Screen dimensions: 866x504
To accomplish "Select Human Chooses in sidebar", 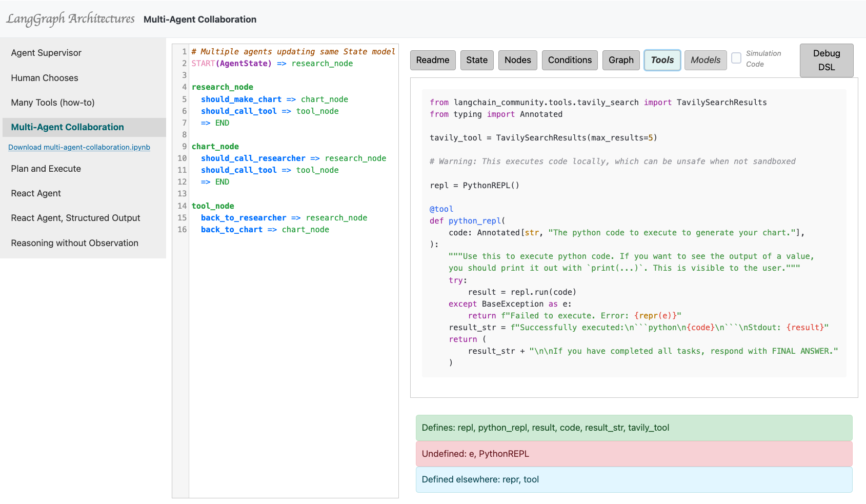I will pyautogui.click(x=45, y=78).
